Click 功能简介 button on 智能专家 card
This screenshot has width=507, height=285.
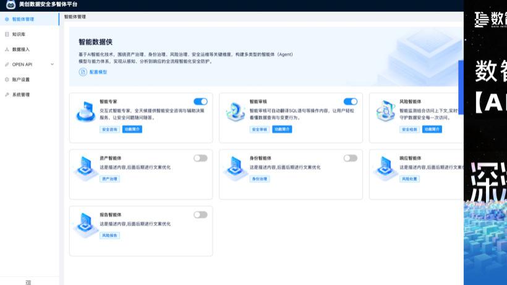pyautogui.click(x=132, y=130)
